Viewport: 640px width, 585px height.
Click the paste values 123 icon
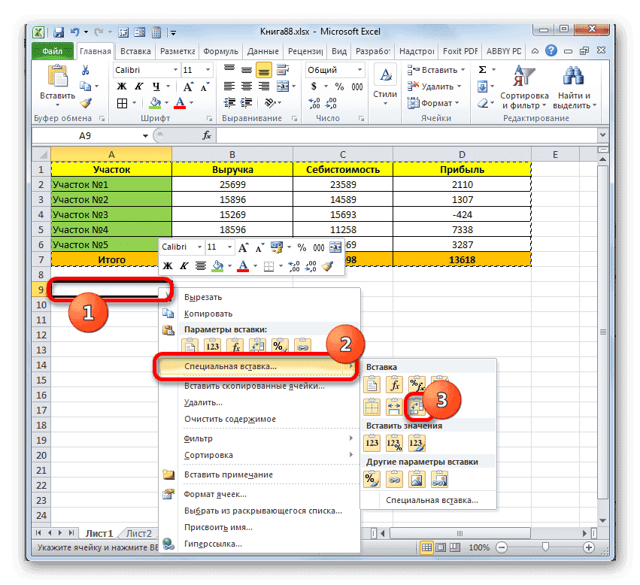coord(372,442)
